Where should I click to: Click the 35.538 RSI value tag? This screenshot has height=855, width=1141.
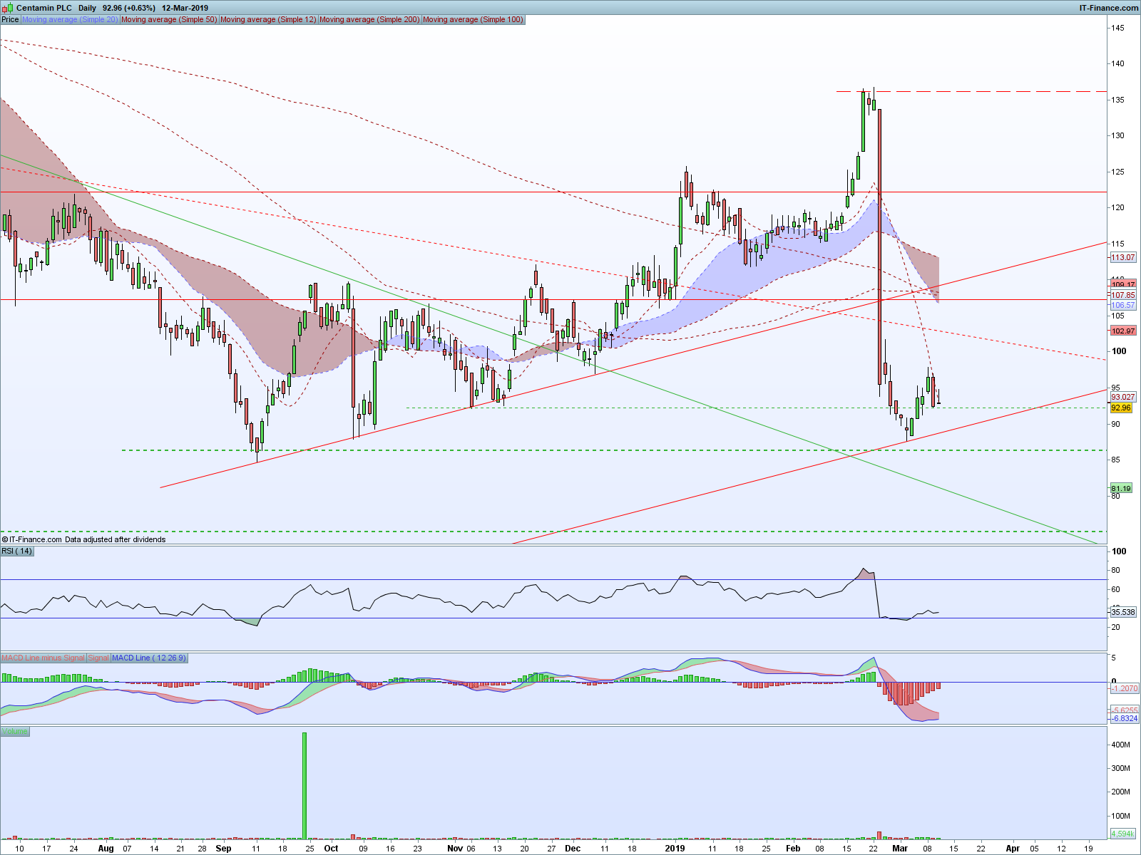[1123, 612]
